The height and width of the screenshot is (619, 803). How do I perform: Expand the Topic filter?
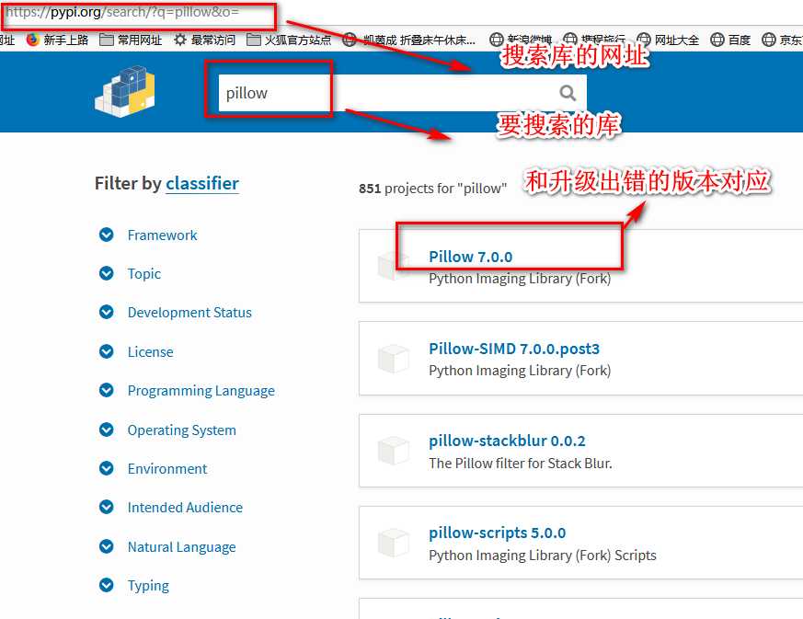click(130, 273)
